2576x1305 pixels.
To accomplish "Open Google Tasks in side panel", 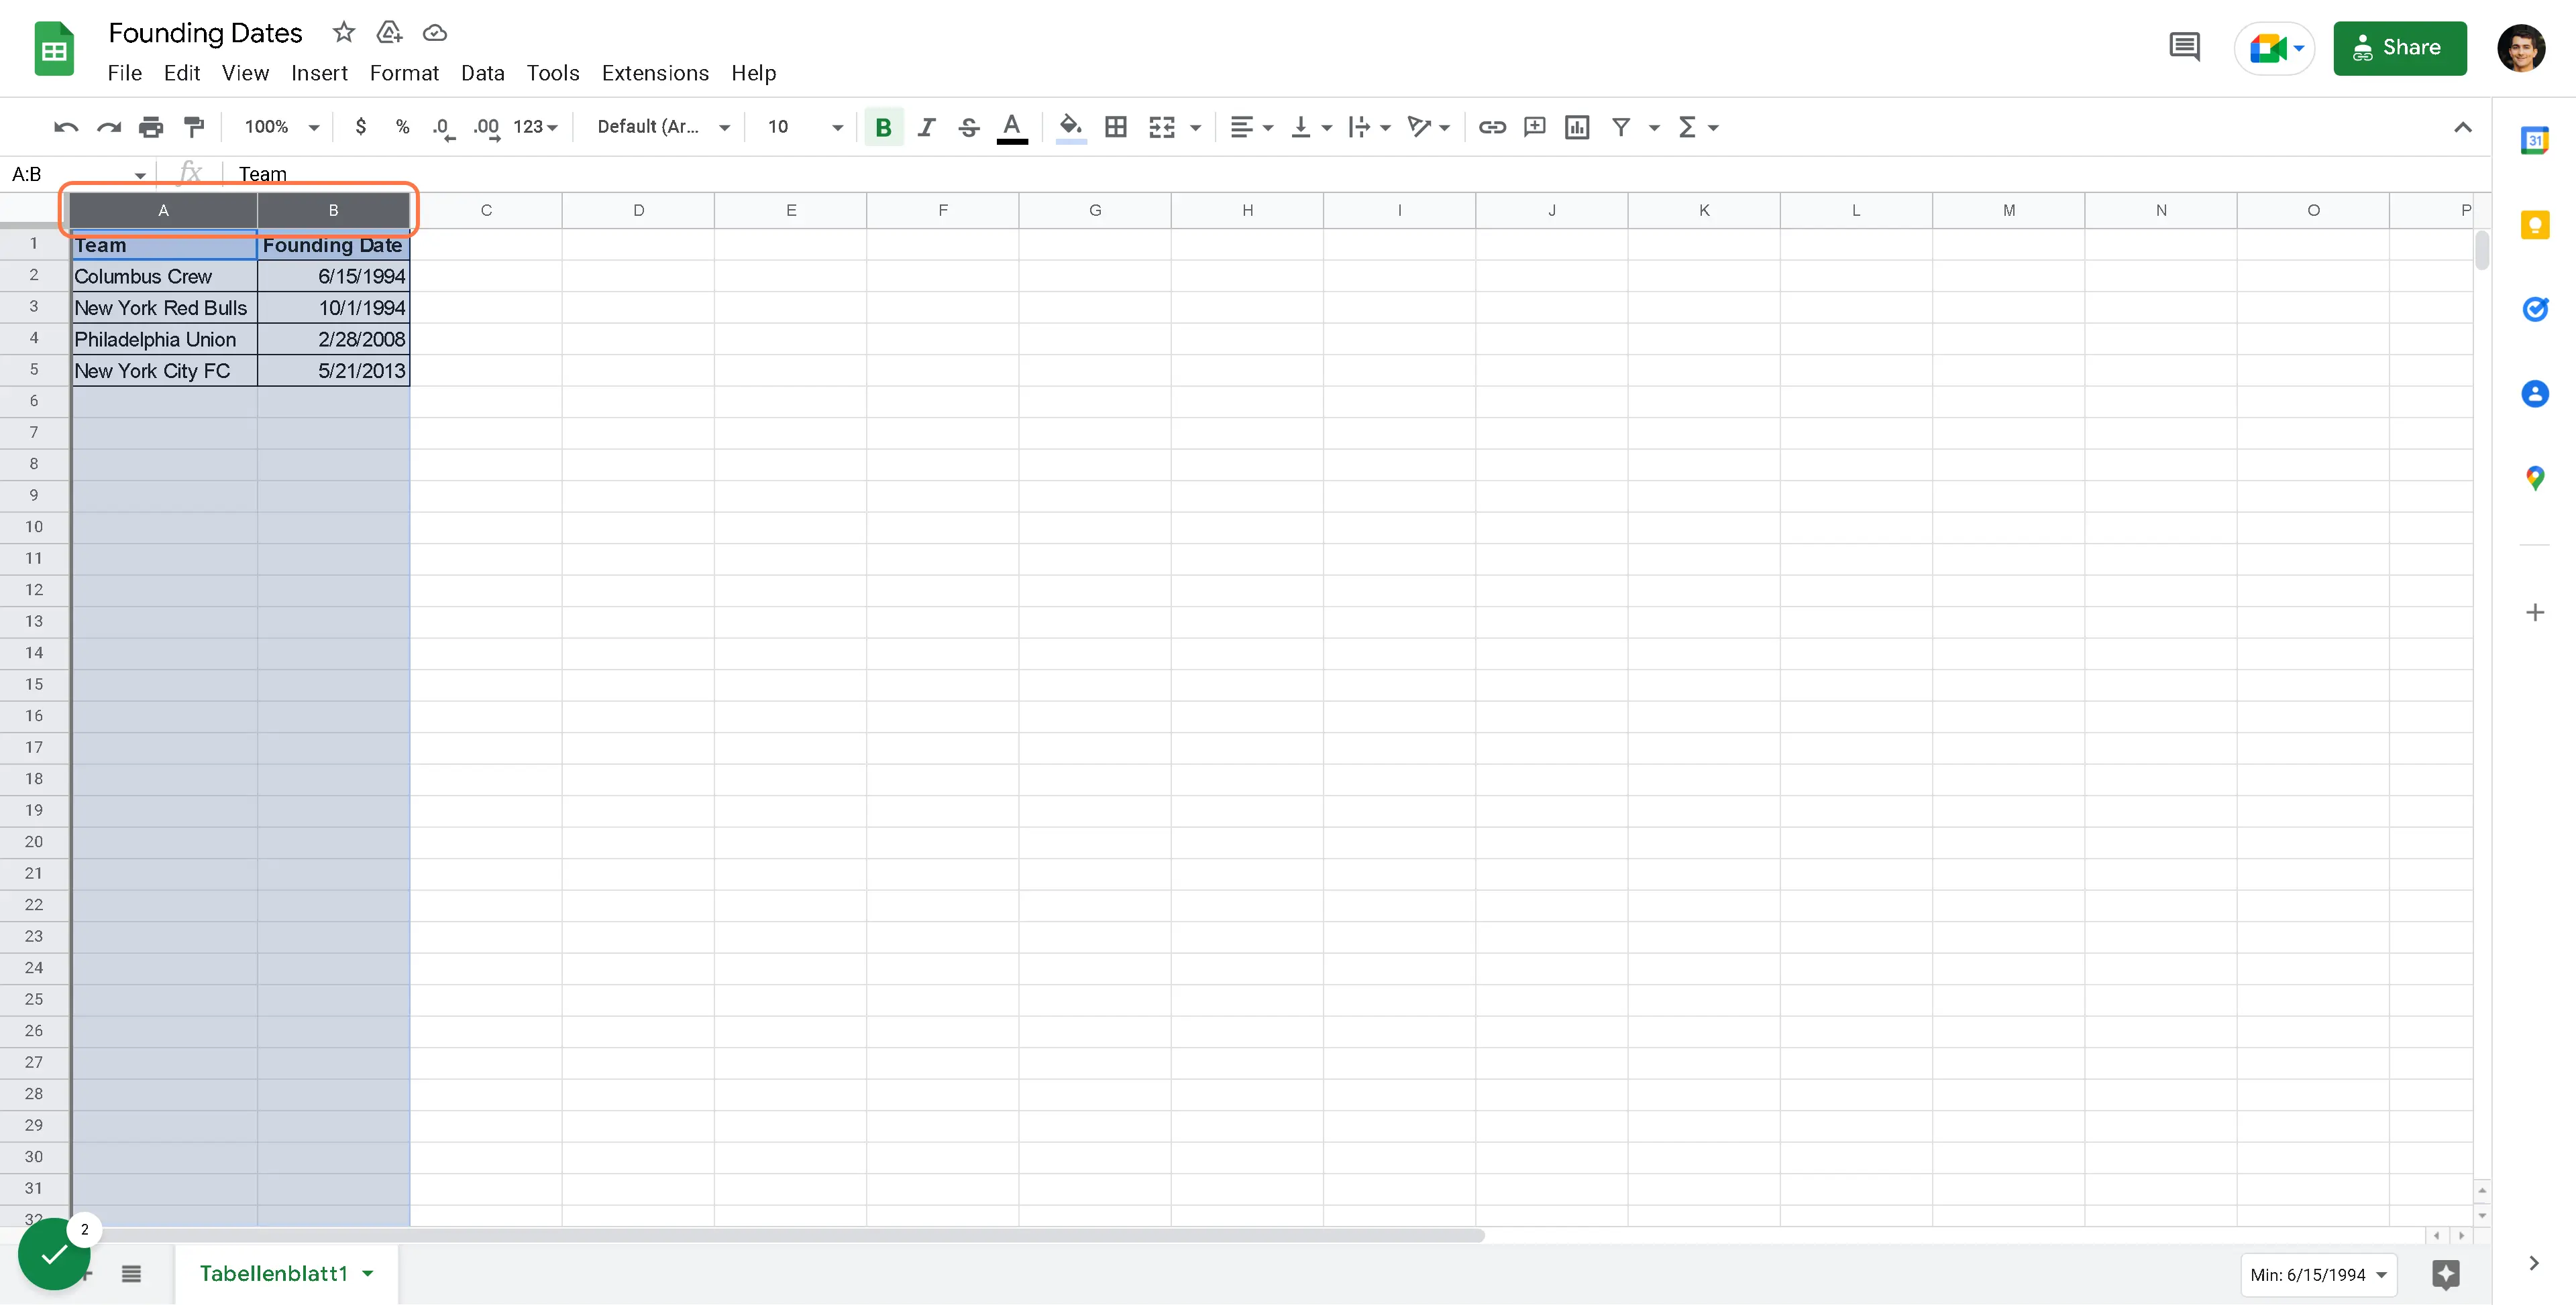I will (2534, 309).
